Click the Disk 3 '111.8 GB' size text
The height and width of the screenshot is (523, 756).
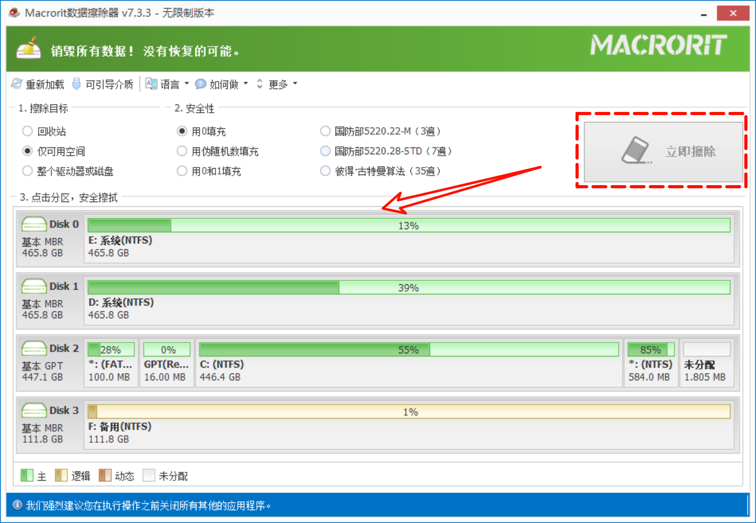42,439
